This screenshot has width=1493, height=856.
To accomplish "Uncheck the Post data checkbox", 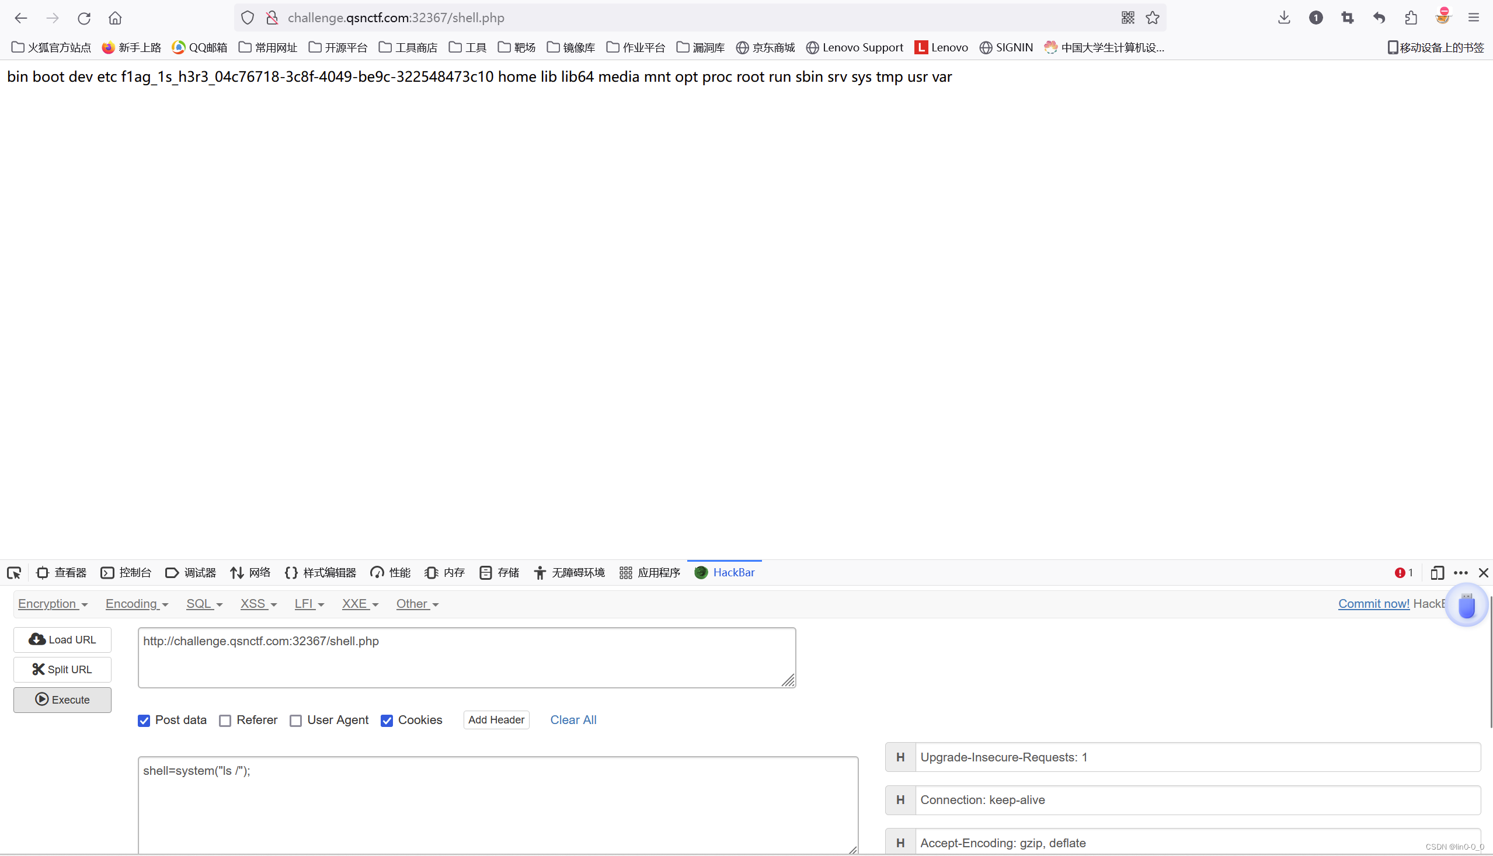I will [144, 721].
